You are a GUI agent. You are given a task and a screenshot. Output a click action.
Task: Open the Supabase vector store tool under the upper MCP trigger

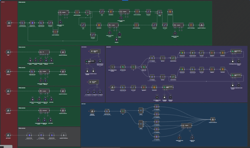[x=90, y=61]
